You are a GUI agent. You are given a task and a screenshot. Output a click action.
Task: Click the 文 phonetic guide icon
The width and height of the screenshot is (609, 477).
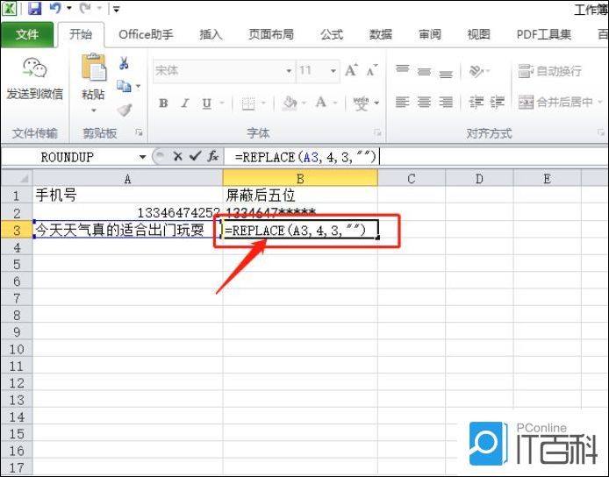pos(361,103)
